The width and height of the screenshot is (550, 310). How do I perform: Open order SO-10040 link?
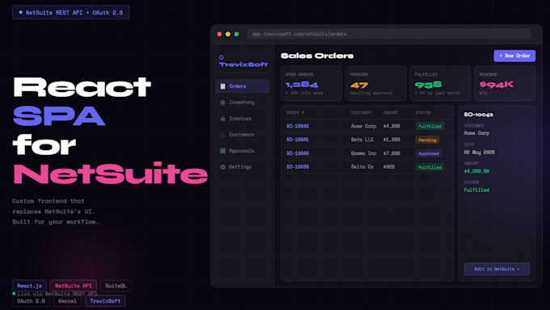[298, 153]
